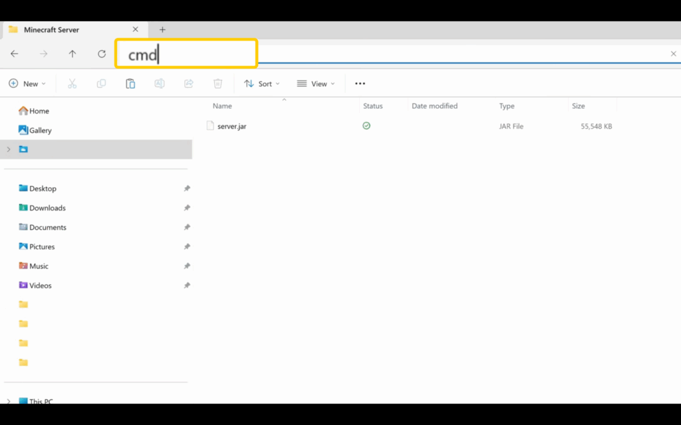Unpin Desktop using its pin icon
This screenshot has width=681, height=425.
187,188
